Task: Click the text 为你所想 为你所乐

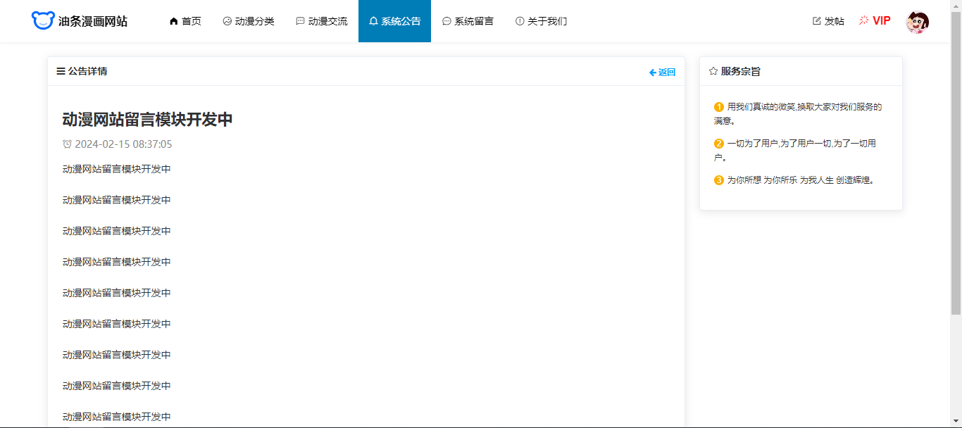Action: 762,180
